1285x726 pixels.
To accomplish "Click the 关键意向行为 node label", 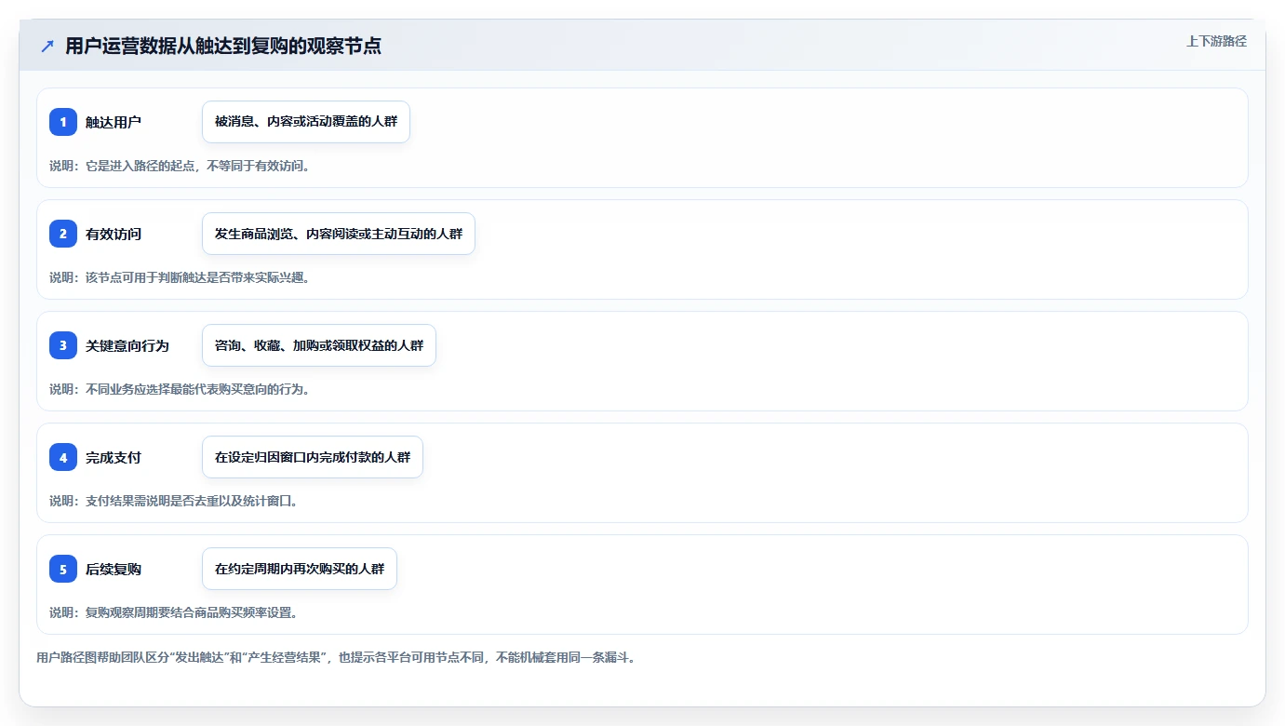I will 127,345.
